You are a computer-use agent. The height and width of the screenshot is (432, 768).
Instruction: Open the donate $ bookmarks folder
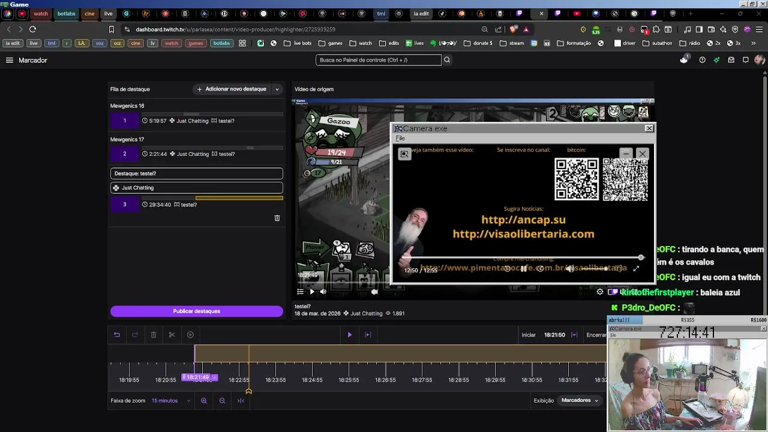coord(478,43)
